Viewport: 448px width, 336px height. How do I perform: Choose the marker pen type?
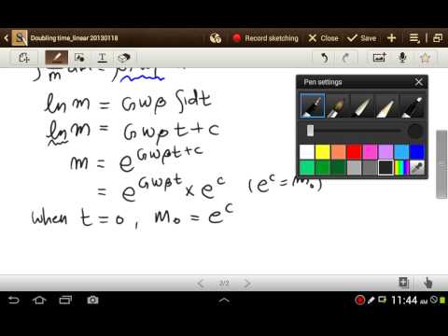413,105
